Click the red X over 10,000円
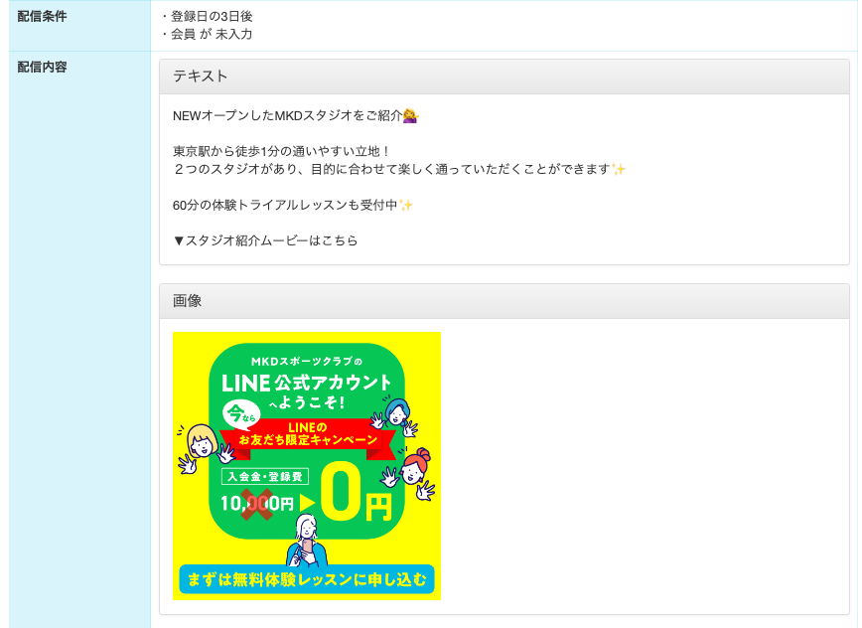This screenshot has height=628, width=862. tap(255, 504)
